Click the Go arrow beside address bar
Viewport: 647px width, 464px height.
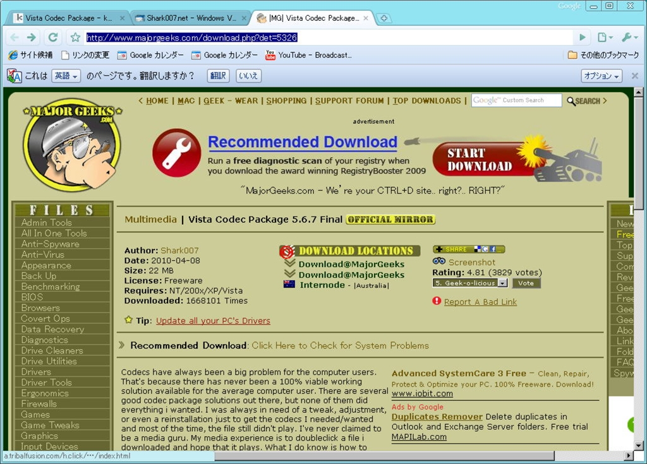pos(582,37)
